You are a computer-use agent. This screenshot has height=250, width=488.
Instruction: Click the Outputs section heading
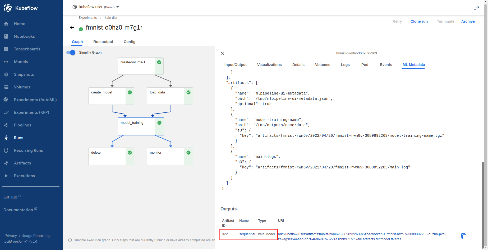(x=228, y=209)
